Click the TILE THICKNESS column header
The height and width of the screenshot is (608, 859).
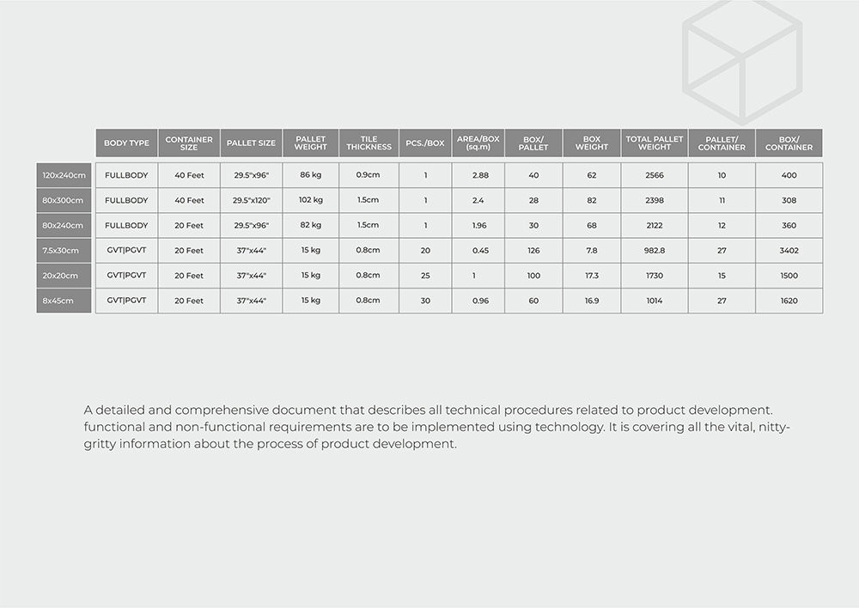(x=369, y=143)
